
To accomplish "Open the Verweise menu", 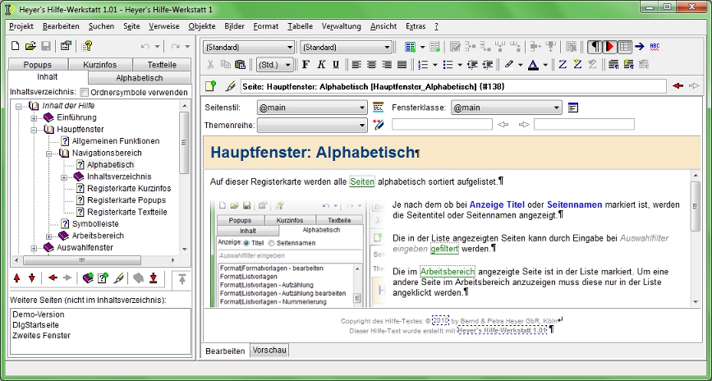I will 164,26.
